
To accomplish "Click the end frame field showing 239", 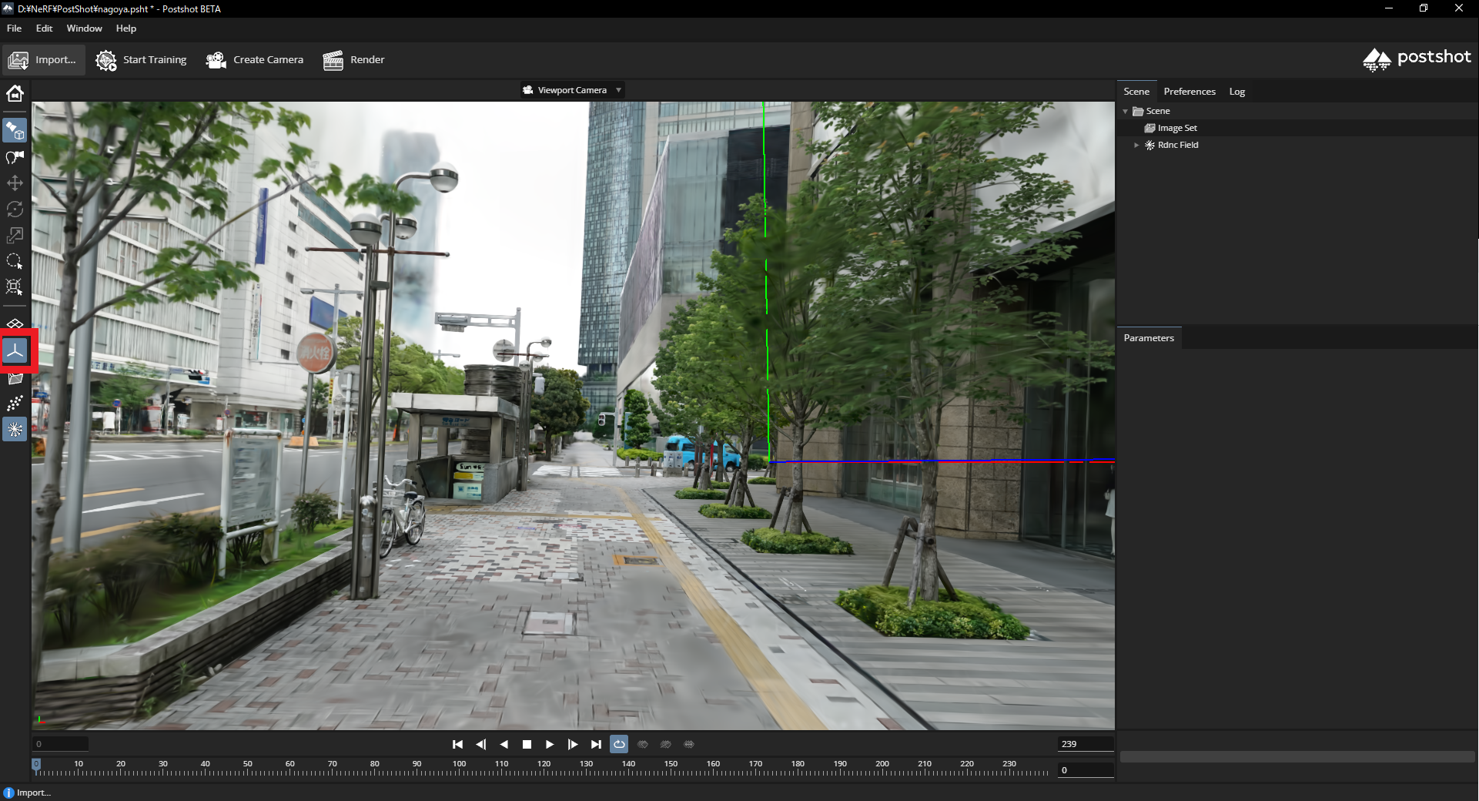I will pyautogui.click(x=1085, y=744).
